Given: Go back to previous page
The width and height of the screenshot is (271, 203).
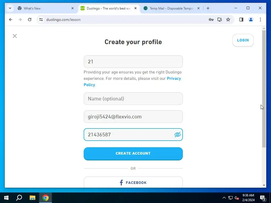Looking at the screenshot, I should pos(11,20).
